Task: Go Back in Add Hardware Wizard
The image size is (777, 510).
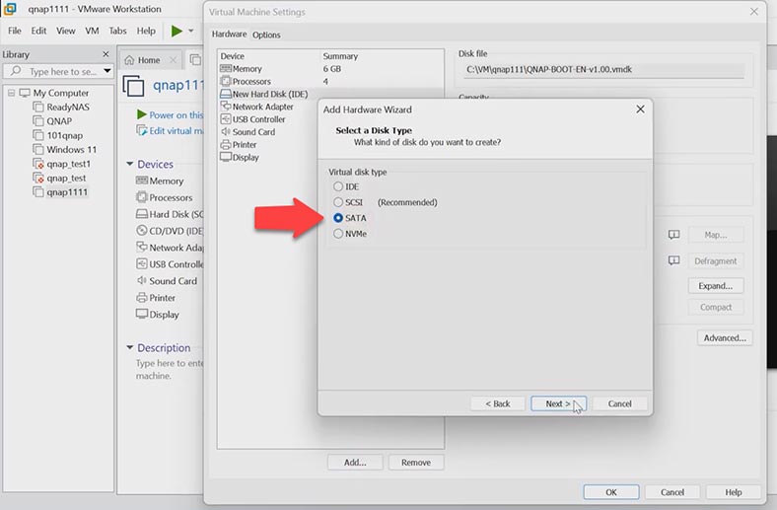Action: (498, 403)
